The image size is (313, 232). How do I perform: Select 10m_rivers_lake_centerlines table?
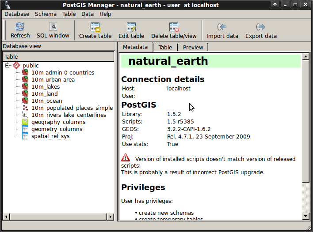tap(69, 115)
